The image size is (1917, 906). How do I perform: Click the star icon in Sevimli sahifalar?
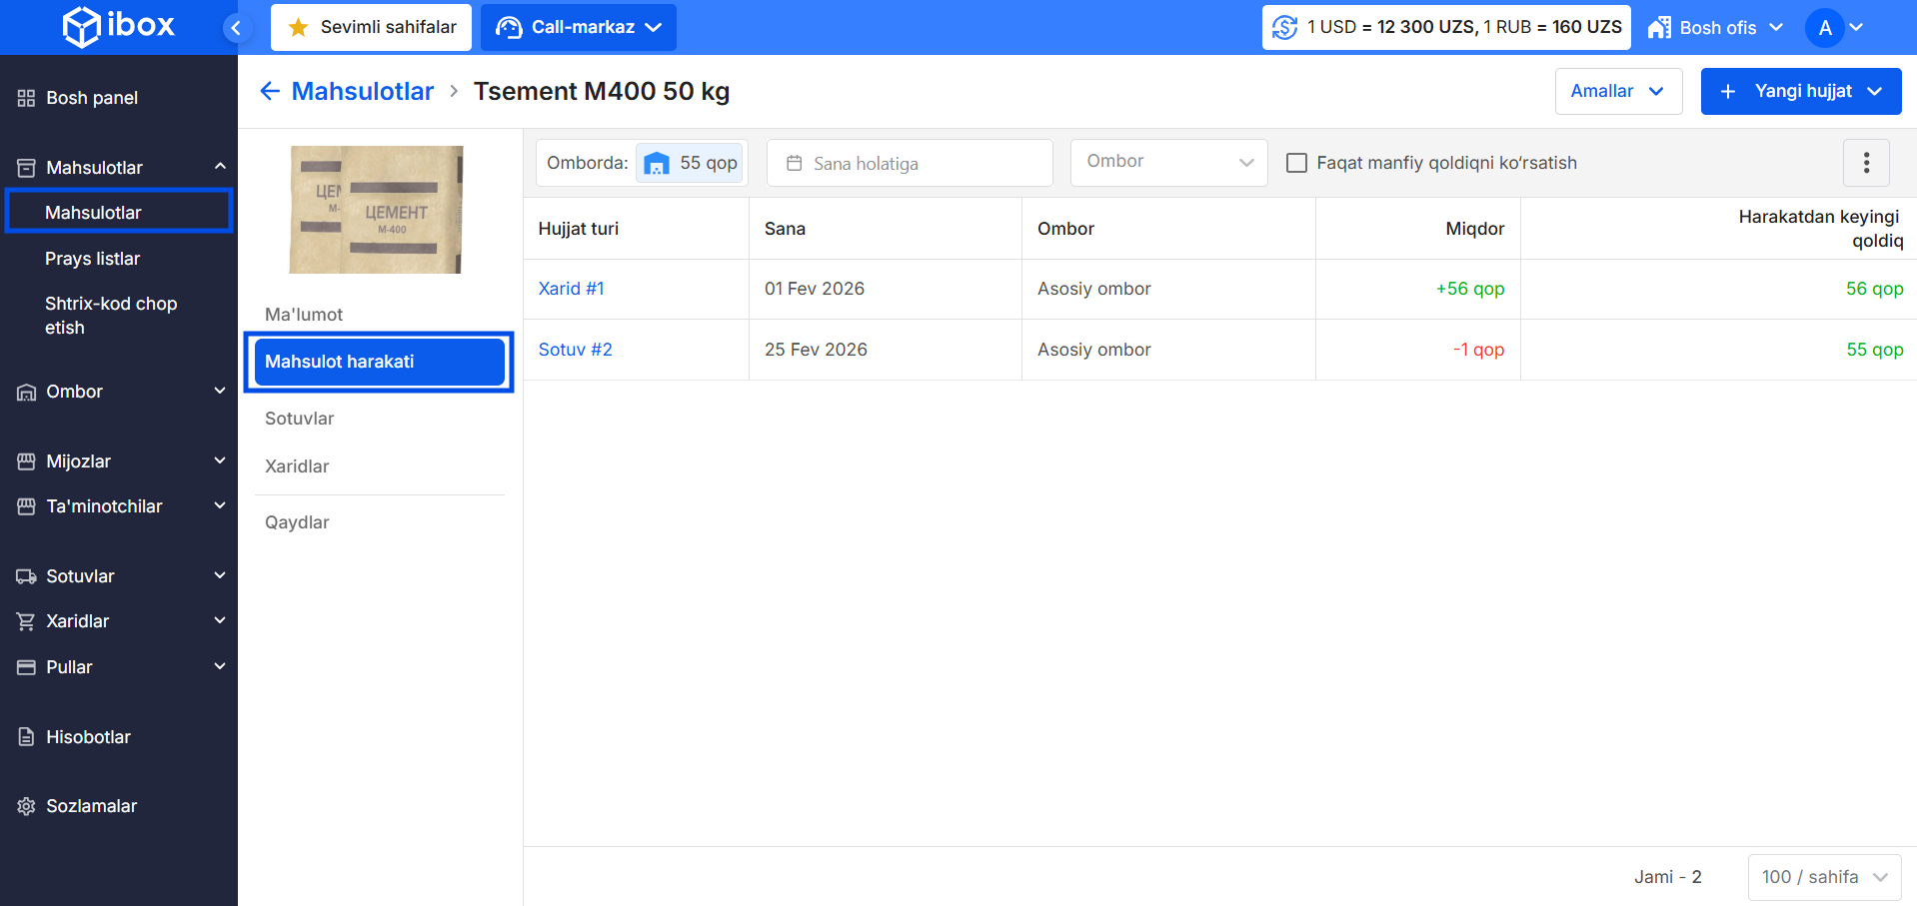pyautogui.click(x=298, y=28)
